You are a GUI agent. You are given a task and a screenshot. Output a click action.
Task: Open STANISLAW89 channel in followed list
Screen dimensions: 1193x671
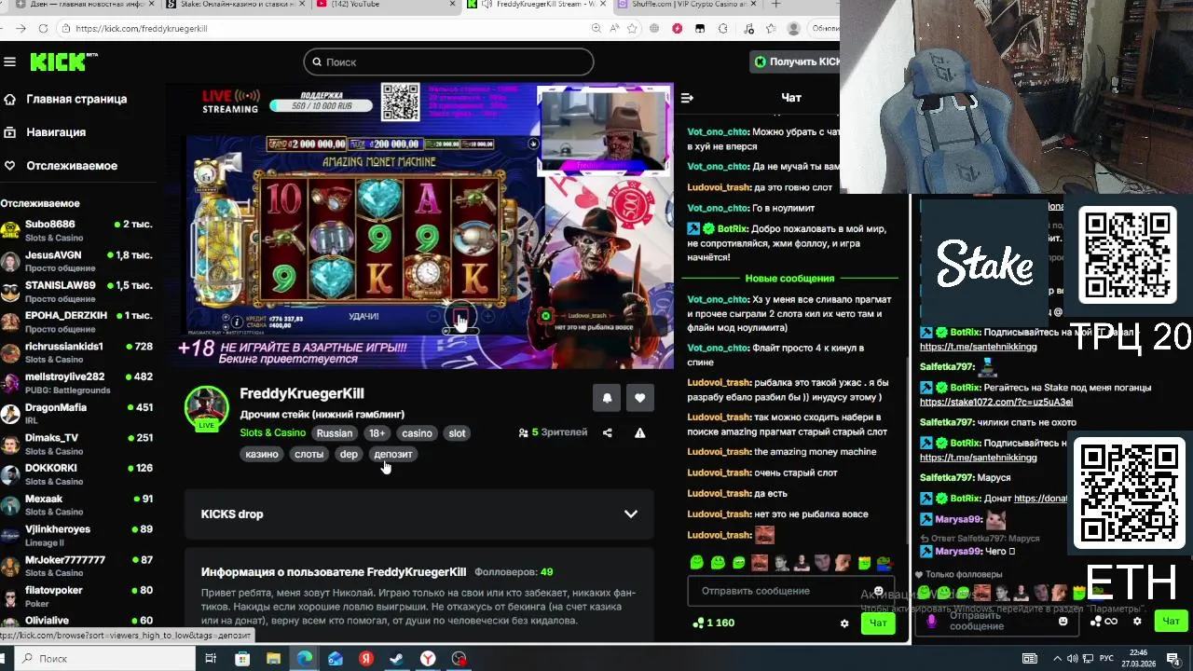pos(76,292)
